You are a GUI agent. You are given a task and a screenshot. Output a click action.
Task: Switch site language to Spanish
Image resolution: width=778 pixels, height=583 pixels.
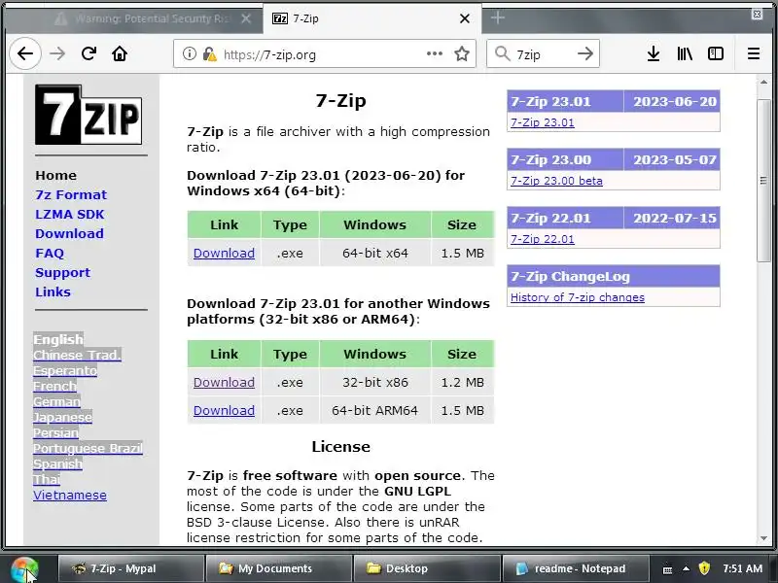point(57,464)
